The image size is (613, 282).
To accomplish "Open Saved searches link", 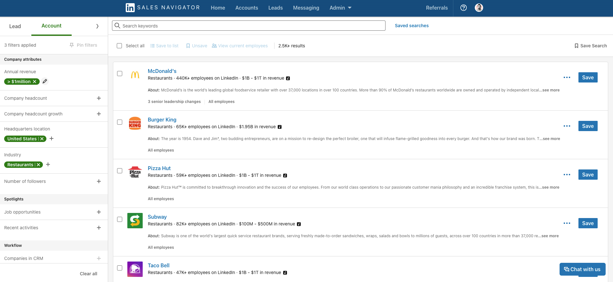I will coord(412,26).
